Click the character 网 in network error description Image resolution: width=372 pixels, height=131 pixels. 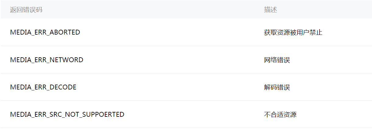267,60
